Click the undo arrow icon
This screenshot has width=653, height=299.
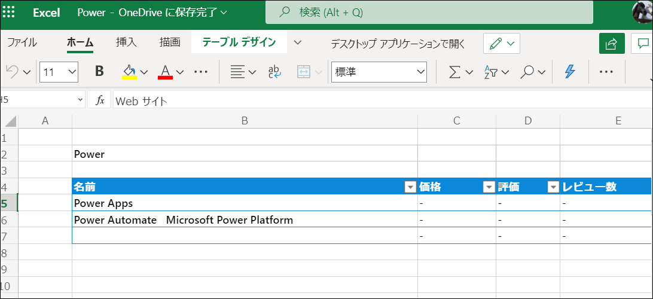coord(12,72)
